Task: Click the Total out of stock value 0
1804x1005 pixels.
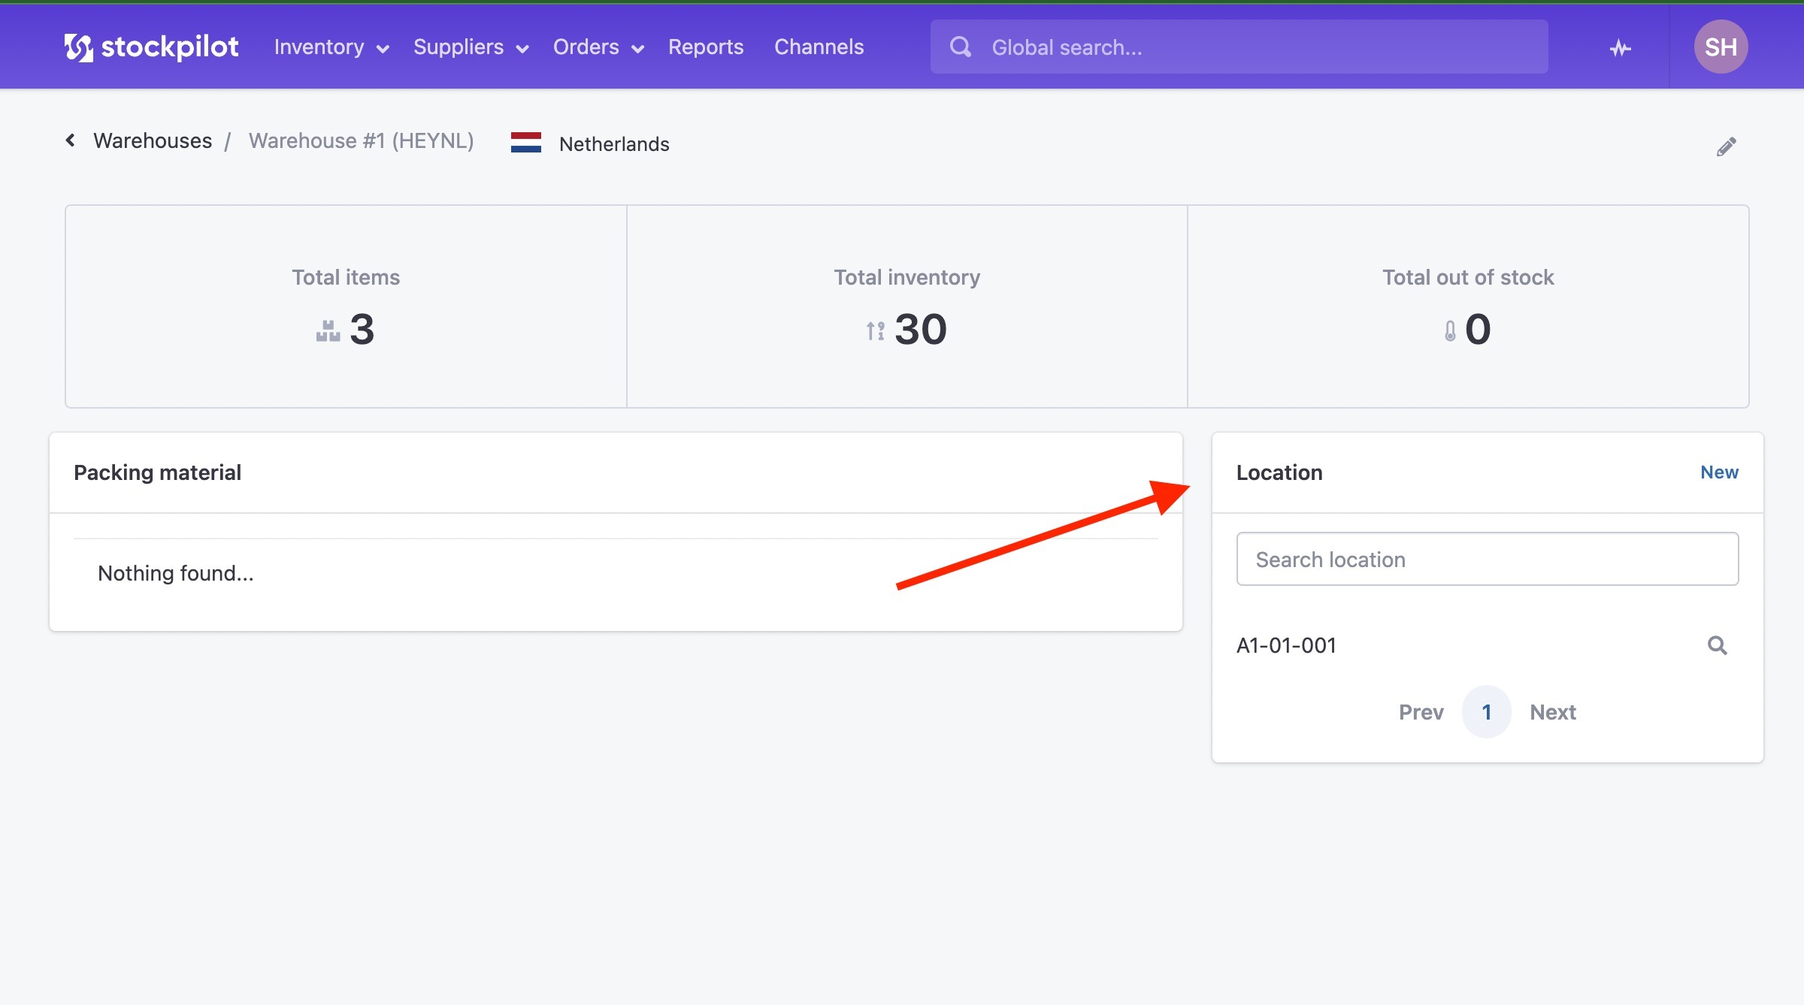Action: 1478,329
